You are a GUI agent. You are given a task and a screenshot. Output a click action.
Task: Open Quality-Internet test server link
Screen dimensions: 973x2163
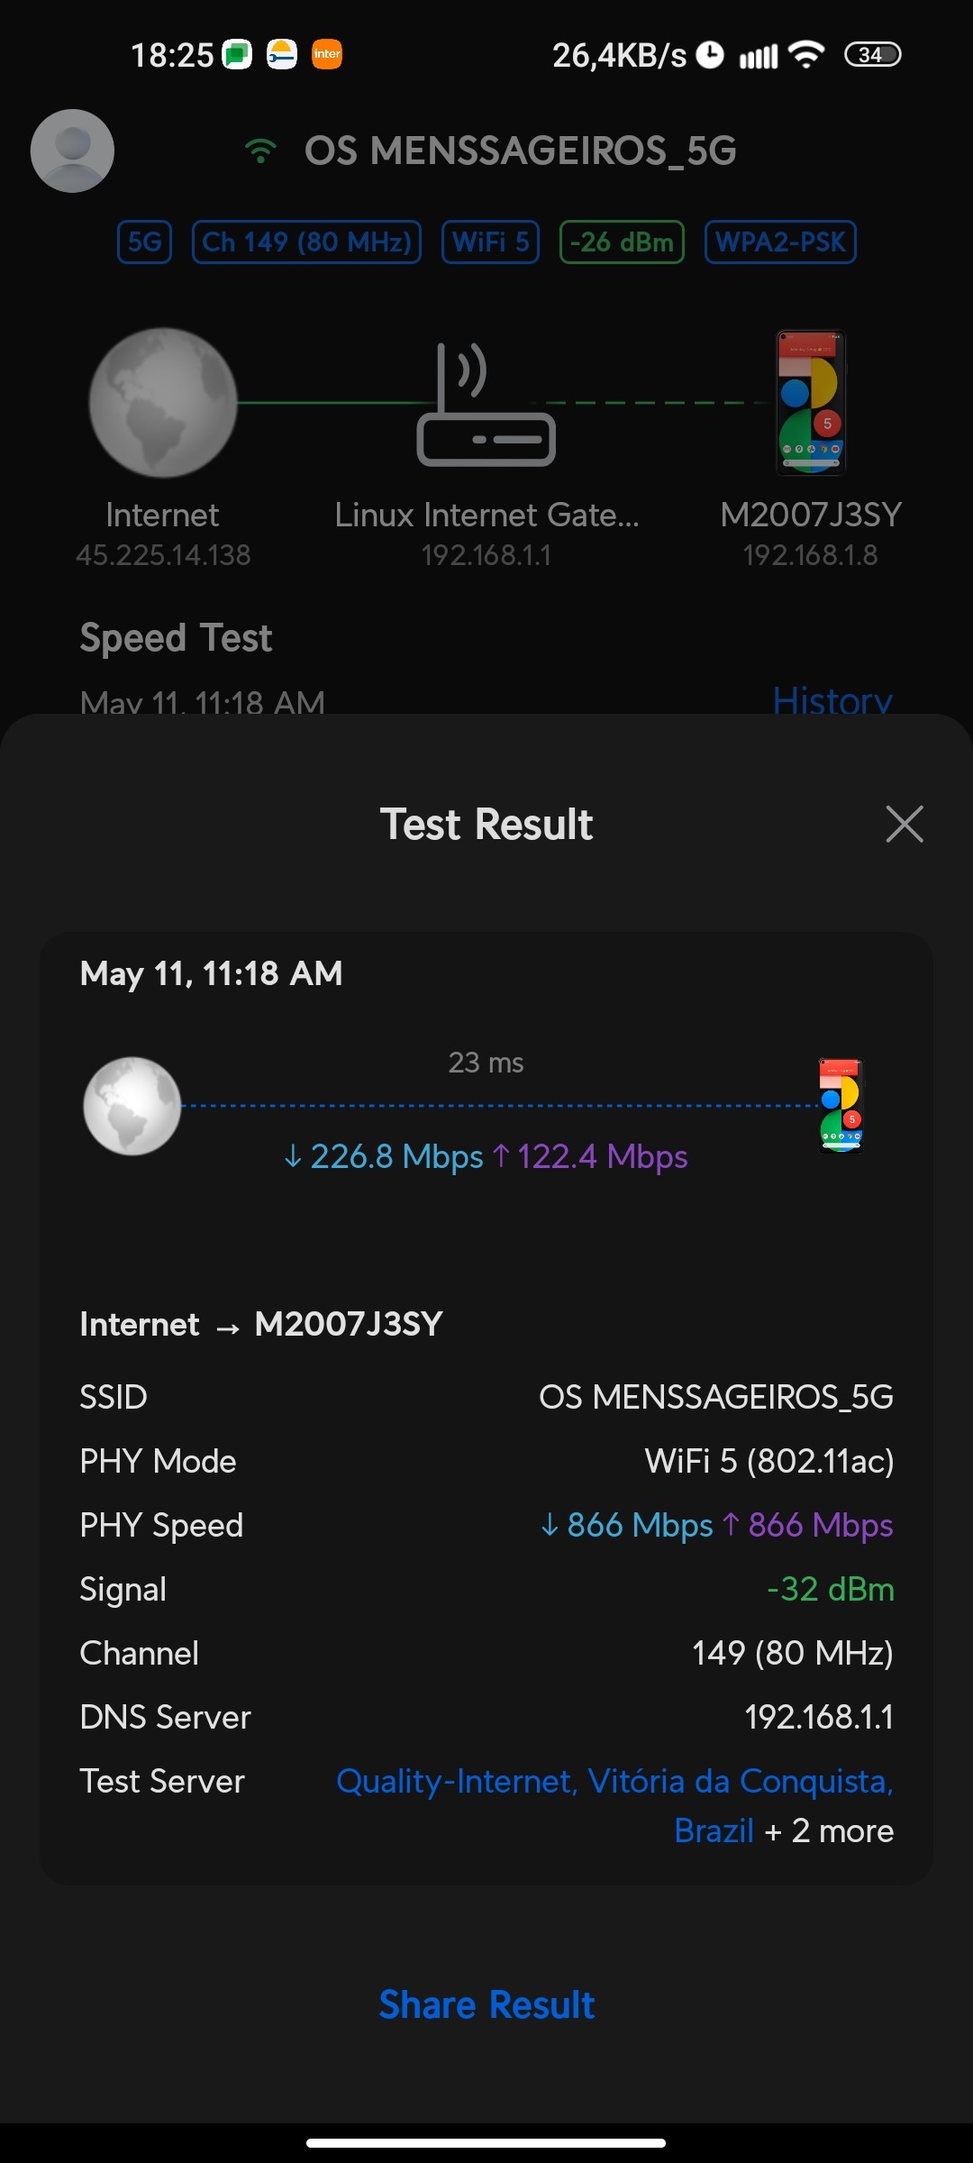click(x=614, y=1782)
